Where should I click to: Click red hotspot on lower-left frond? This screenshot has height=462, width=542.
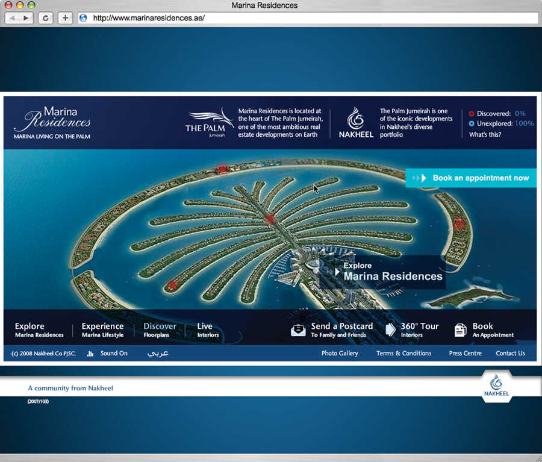point(172,286)
